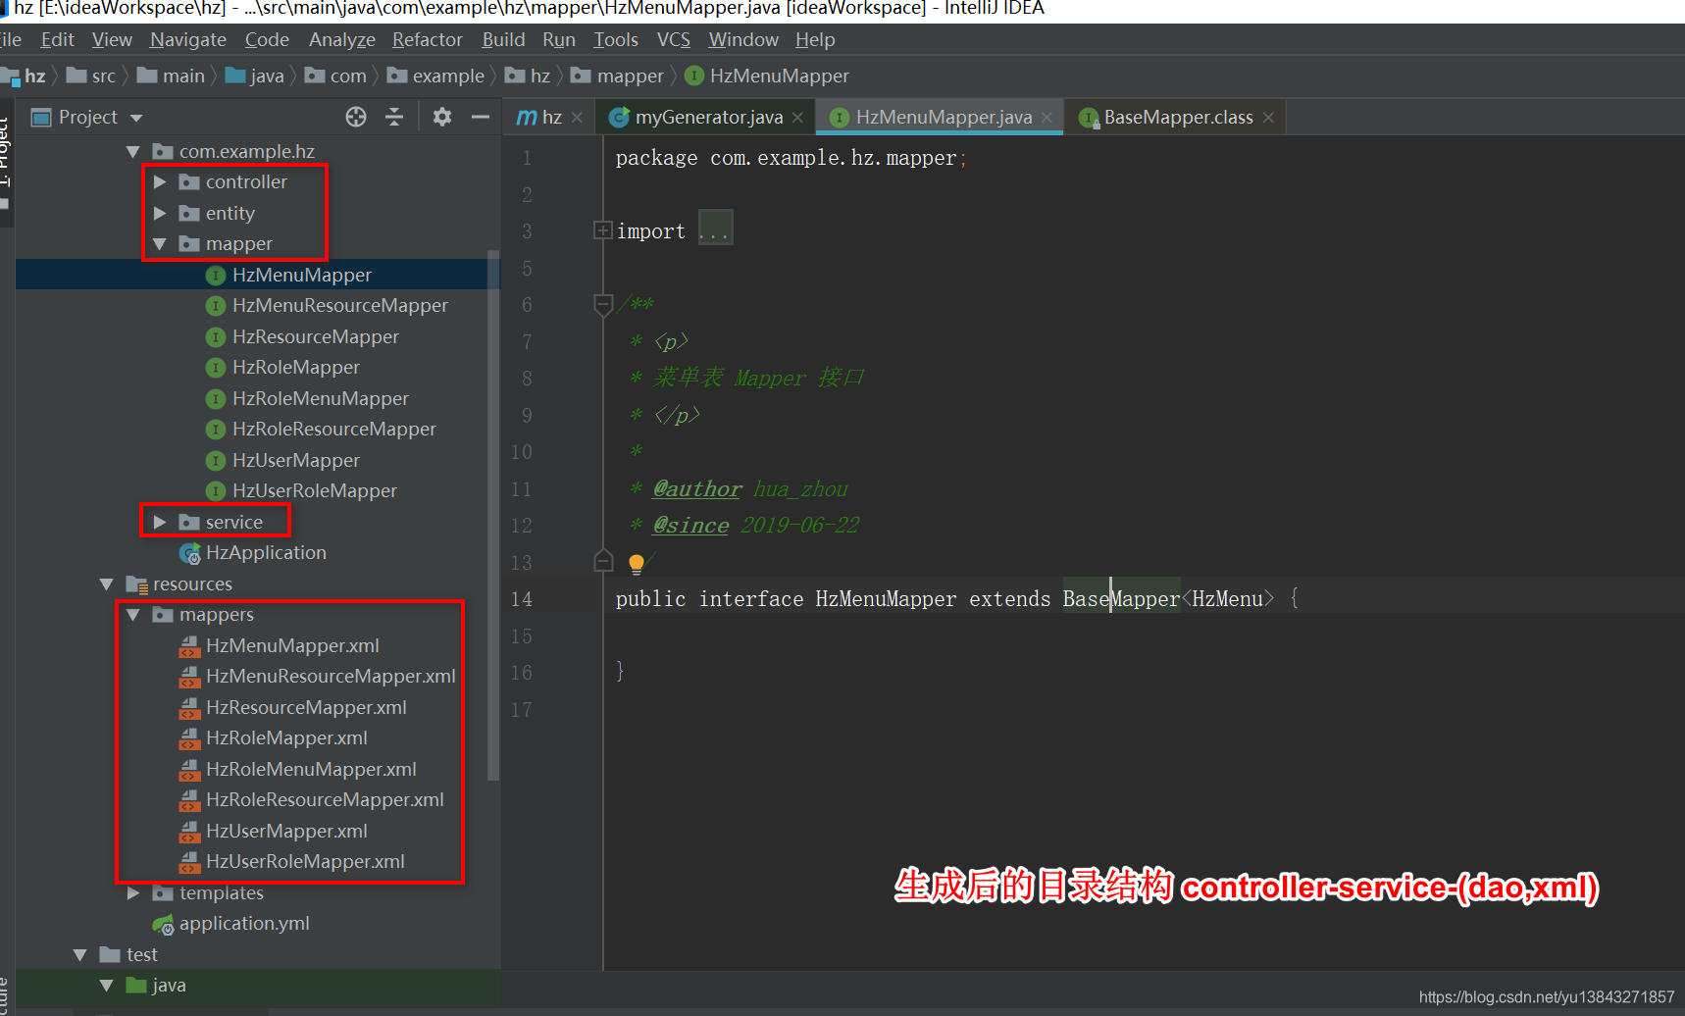
Task: Click the interface icon beside HzRoleMapper
Action: click(216, 367)
